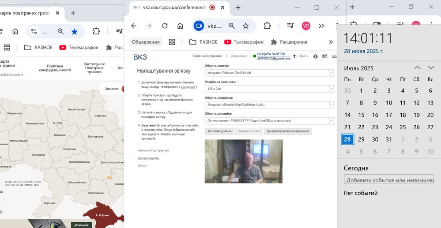Open the Технічна підтримка menu
Image resolution: width=441 pixels, height=228 pixels.
207,56
